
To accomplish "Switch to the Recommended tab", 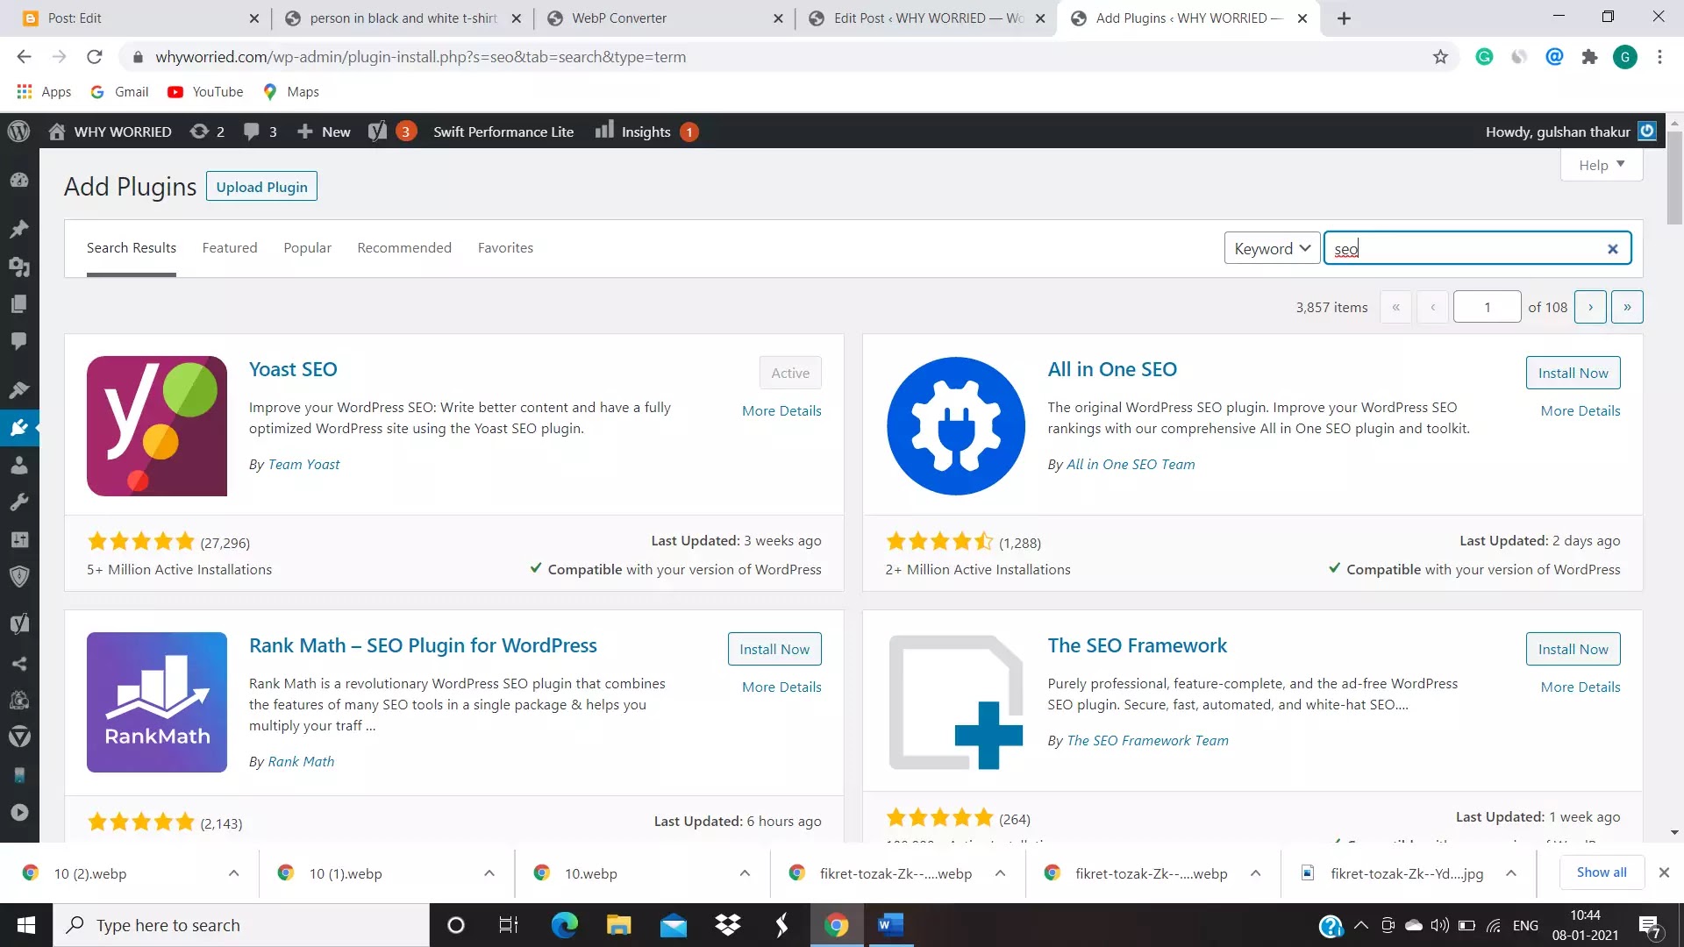I will pos(404,248).
